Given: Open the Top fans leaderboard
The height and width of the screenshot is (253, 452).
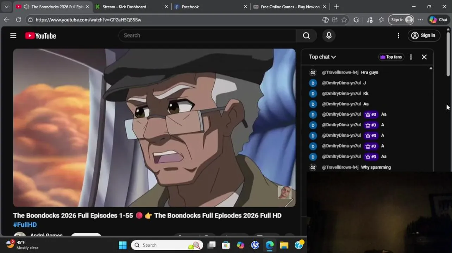Looking at the screenshot, I should click(391, 57).
